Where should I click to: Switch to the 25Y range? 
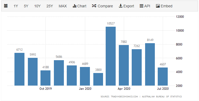50,6
